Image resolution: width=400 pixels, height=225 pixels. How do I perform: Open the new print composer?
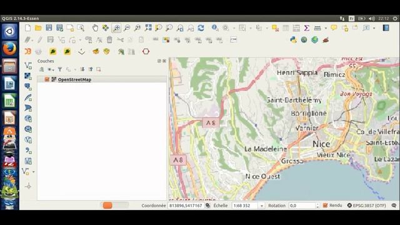click(70, 27)
